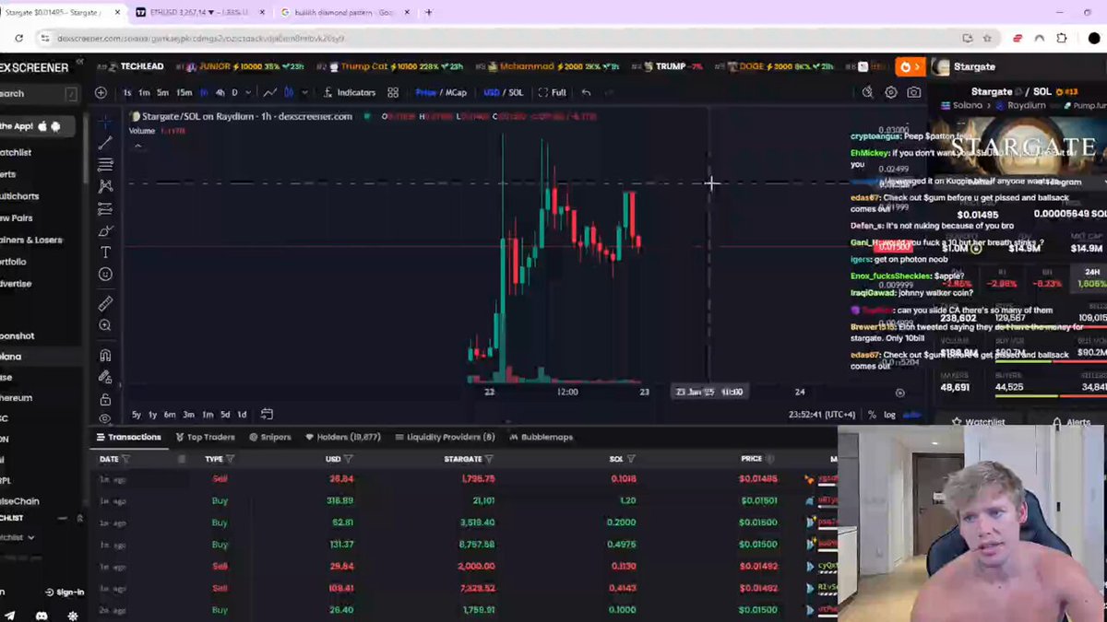Image resolution: width=1107 pixels, height=622 pixels.
Task: Open Gainers & Losers in sidebar
Action: pyautogui.click(x=30, y=240)
